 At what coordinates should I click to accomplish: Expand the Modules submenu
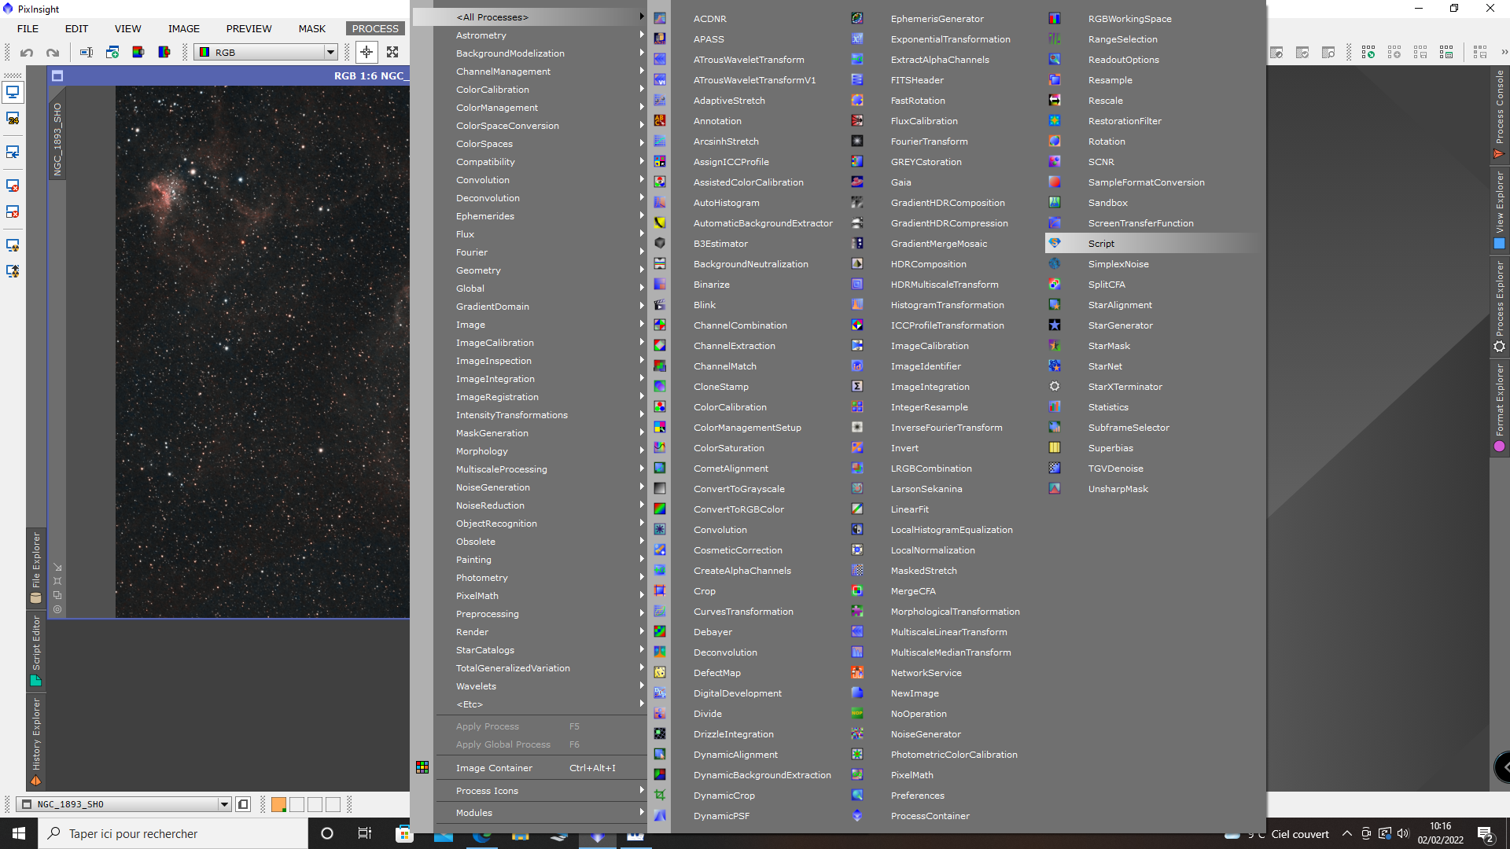click(541, 813)
